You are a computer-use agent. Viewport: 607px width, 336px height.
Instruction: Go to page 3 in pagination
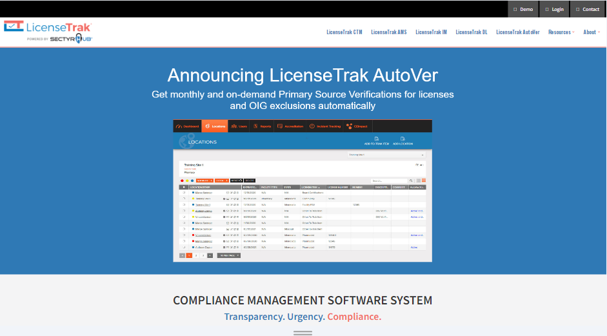click(x=203, y=255)
